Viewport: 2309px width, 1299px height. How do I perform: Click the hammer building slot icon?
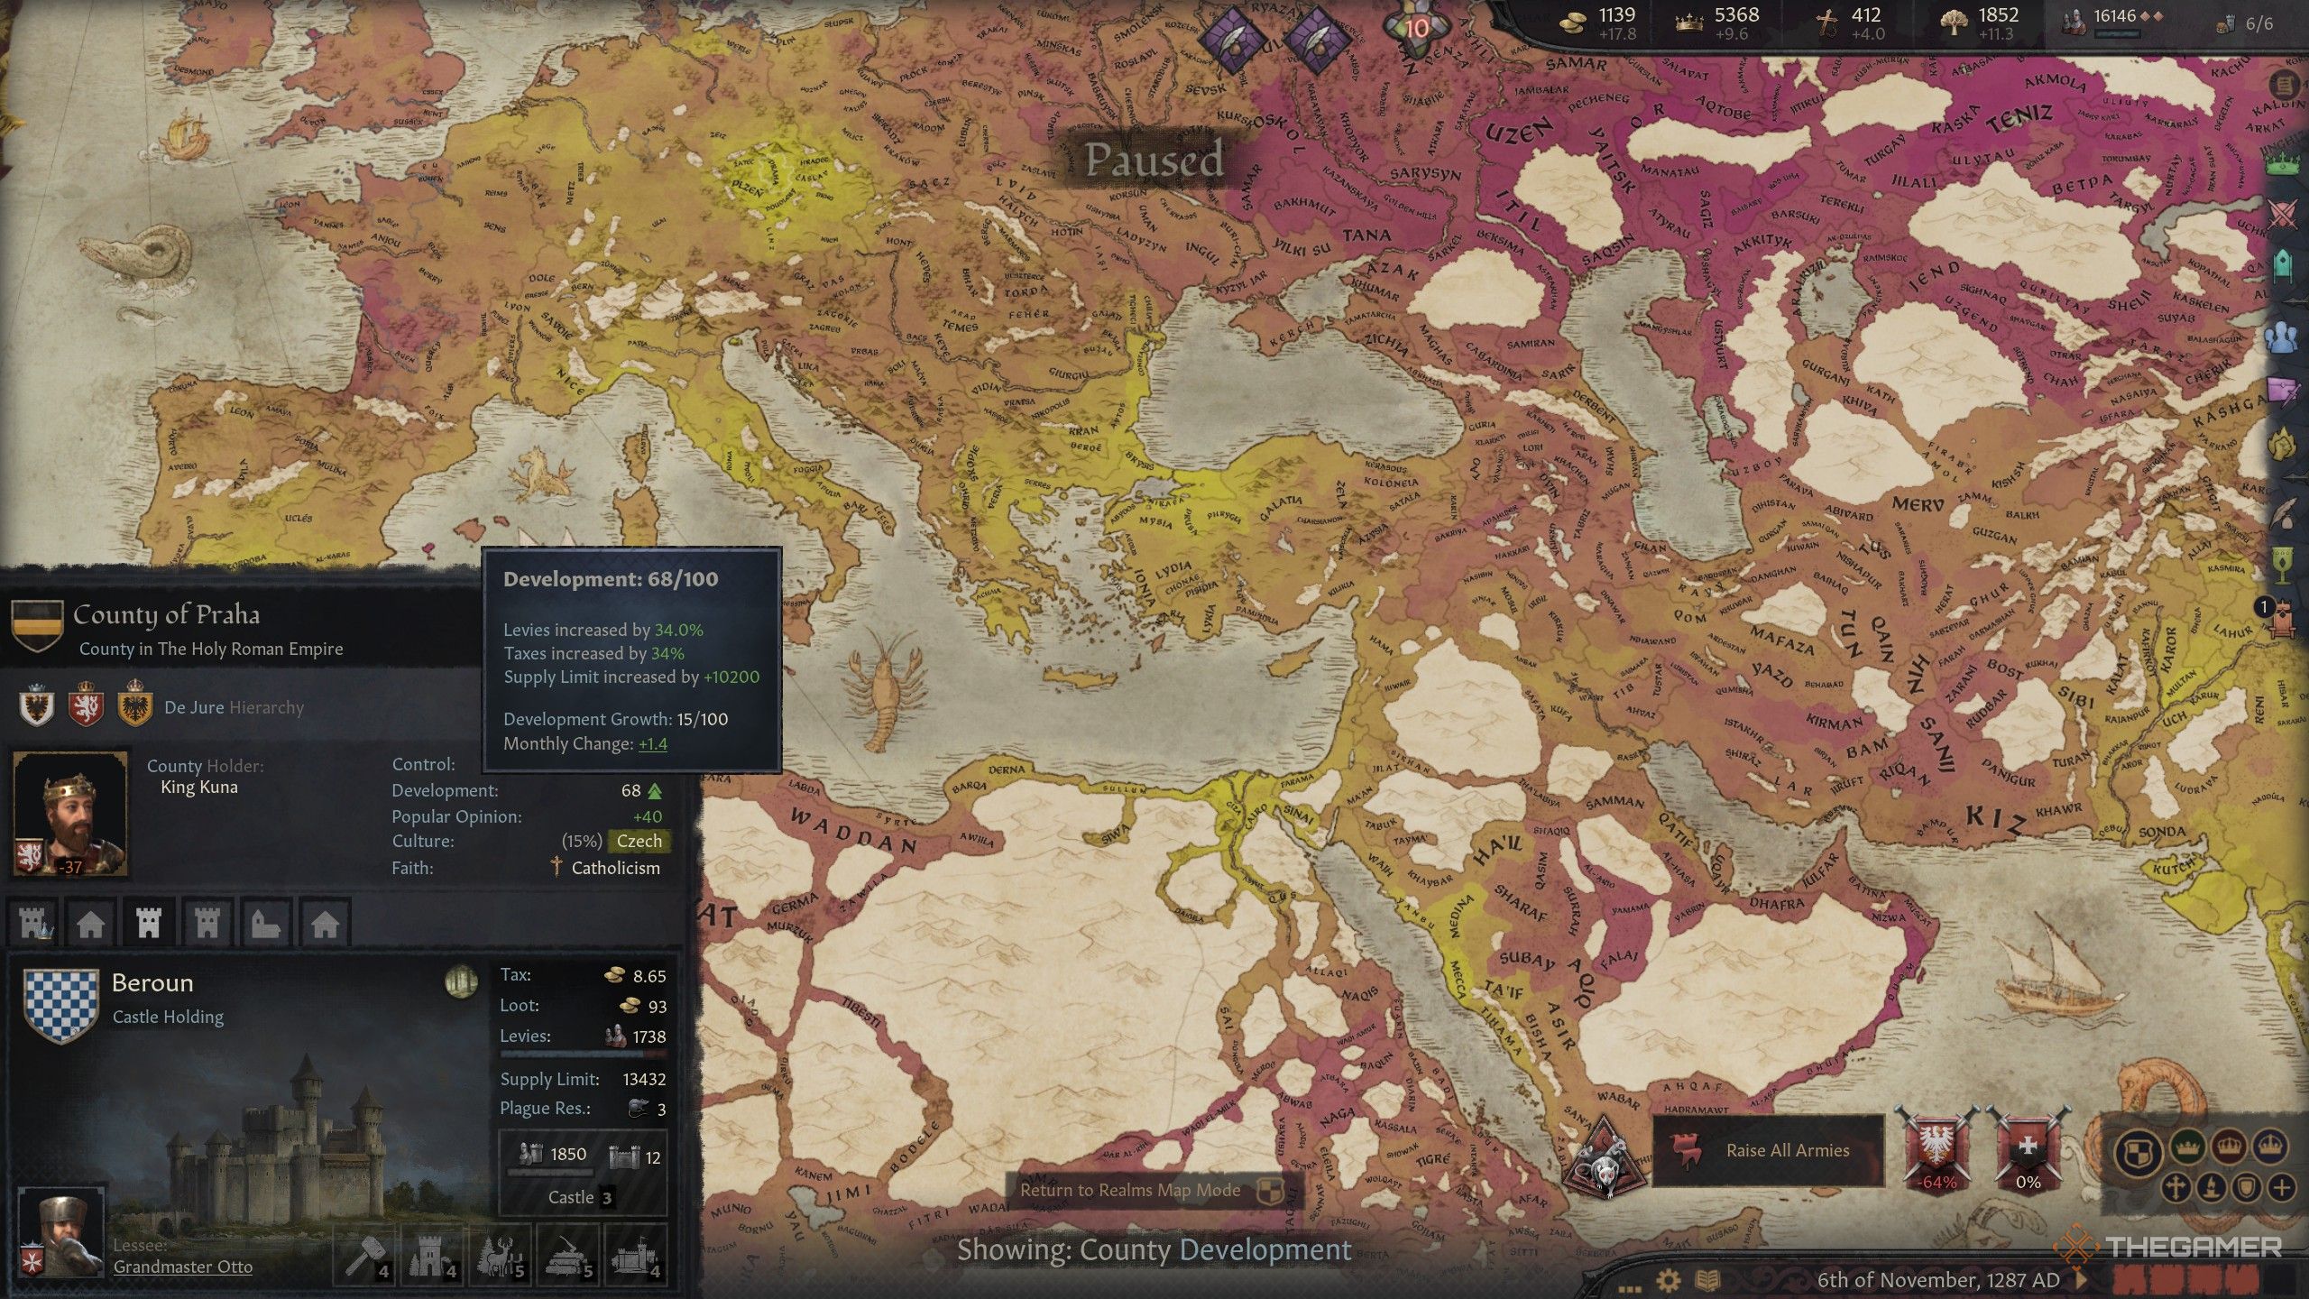coord(366,1253)
